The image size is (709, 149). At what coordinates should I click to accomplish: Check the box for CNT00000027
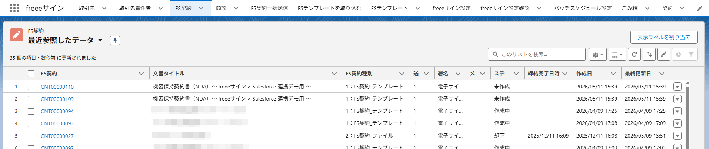point(31,136)
